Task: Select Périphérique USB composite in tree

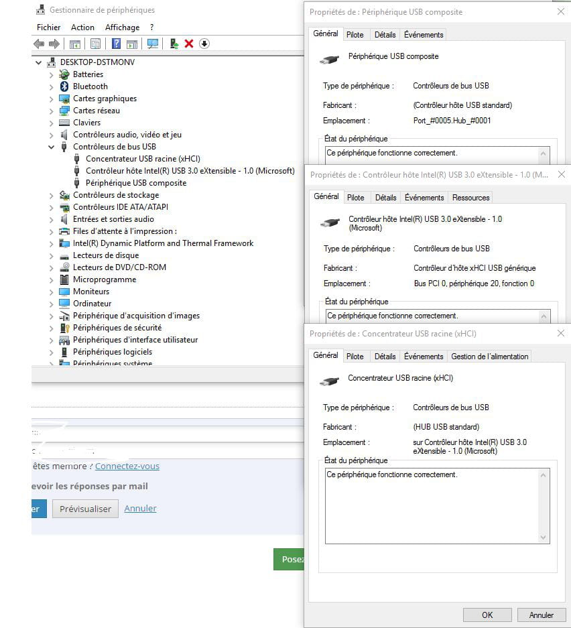Action: point(135,183)
